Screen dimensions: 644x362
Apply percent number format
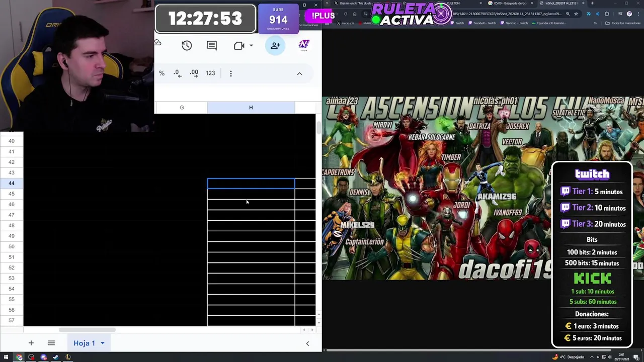click(162, 73)
